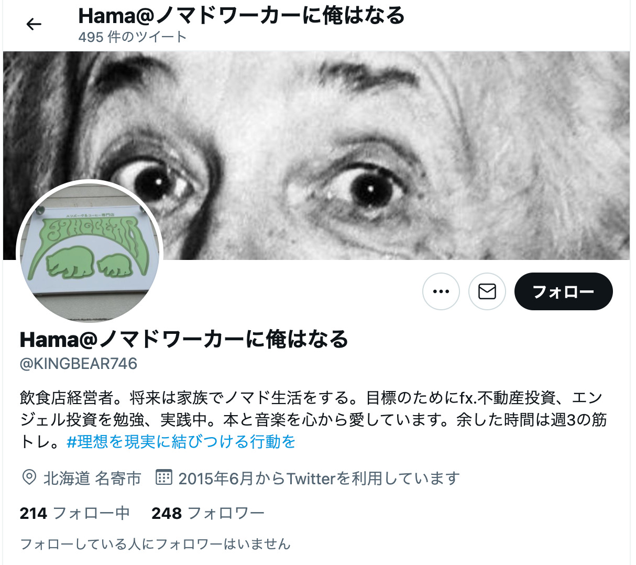Click the profile bio description text
This screenshot has width=636, height=565.
[x=313, y=420]
